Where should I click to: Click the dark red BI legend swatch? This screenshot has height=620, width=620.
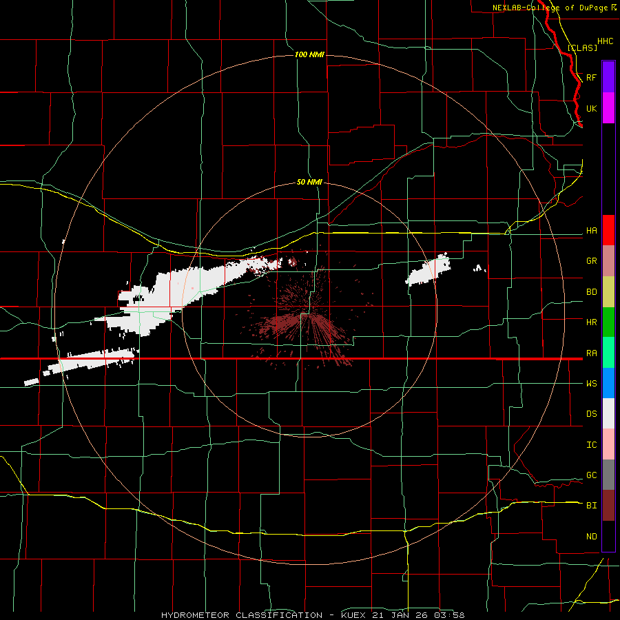coord(608,506)
